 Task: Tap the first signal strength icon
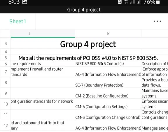[132, 2]
